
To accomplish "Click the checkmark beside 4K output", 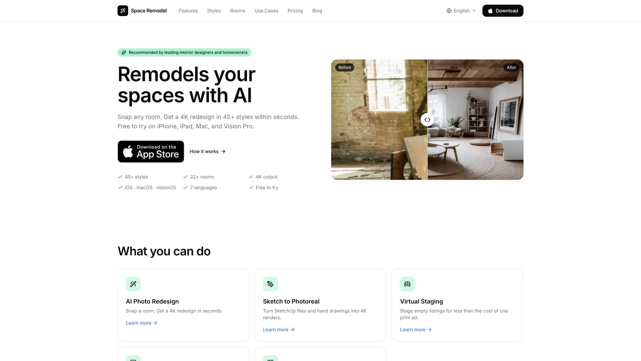I will pos(251,177).
